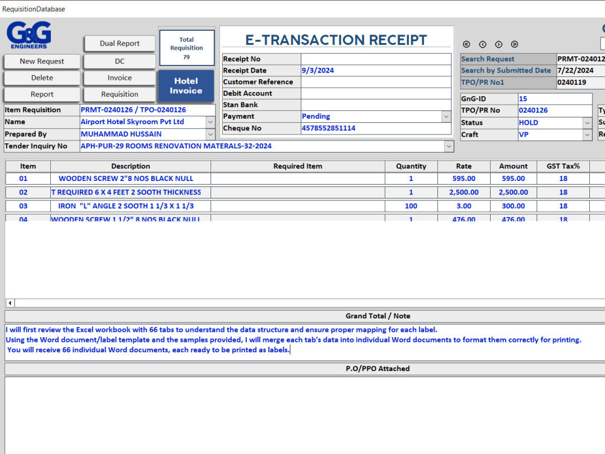
Task: Go to first record navigation arrow
Action: click(x=466, y=44)
